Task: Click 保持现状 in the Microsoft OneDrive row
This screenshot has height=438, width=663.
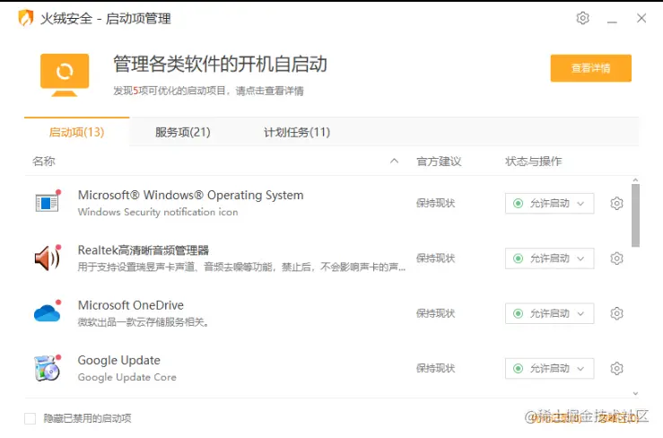Action: pyautogui.click(x=435, y=313)
